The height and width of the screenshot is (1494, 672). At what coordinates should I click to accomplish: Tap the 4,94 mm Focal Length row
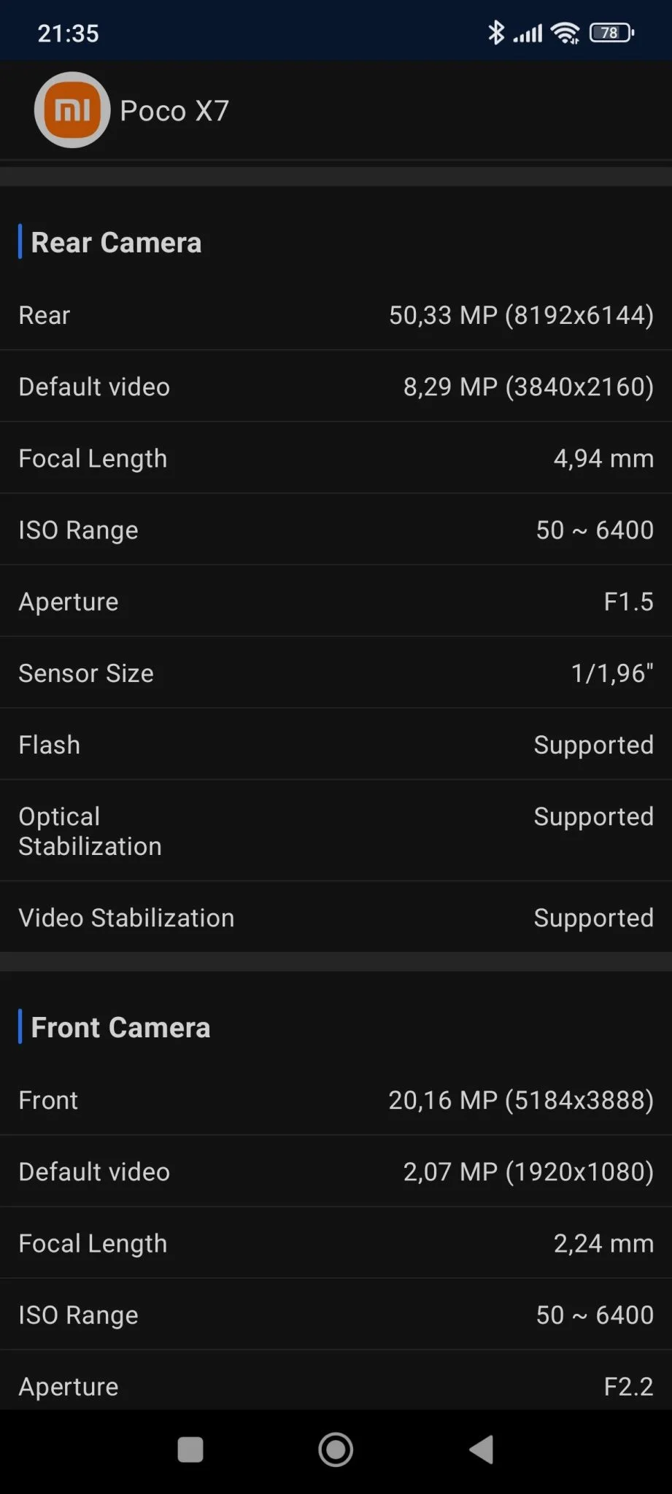[336, 458]
